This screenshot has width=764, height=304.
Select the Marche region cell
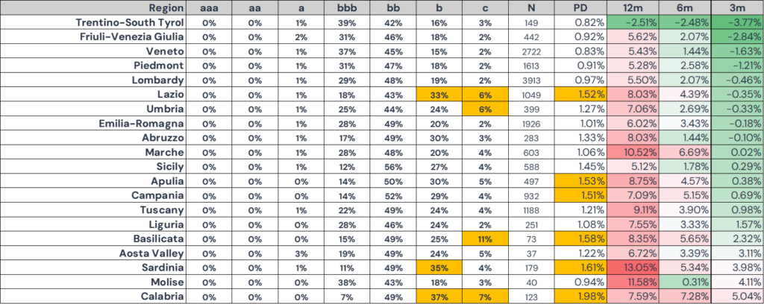(x=93, y=152)
